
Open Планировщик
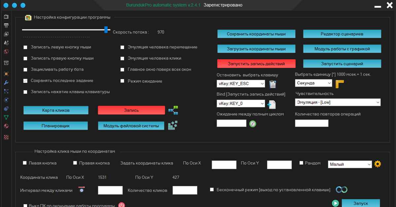[56, 126]
